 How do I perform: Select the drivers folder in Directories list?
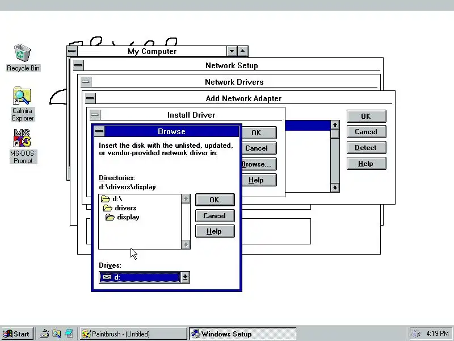click(x=120, y=208)
